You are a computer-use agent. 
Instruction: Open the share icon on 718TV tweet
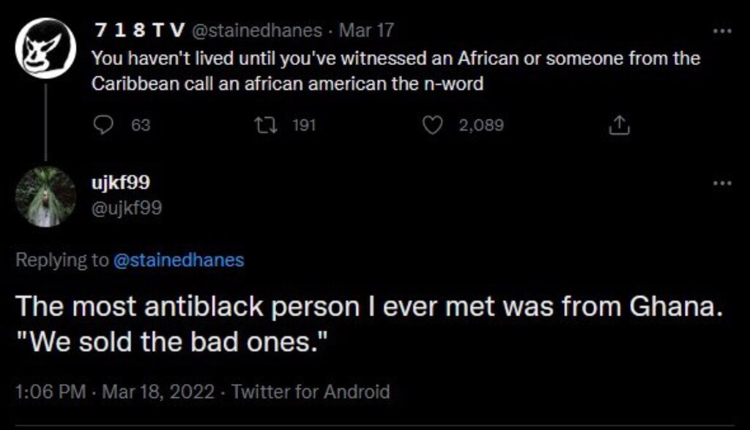(620, 127)
